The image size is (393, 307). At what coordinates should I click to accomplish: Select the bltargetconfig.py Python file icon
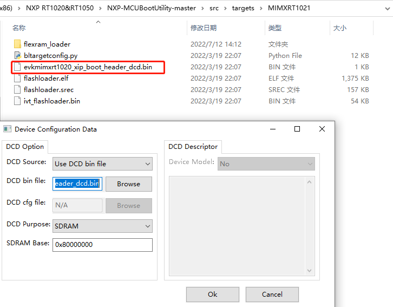coord(17,55)
